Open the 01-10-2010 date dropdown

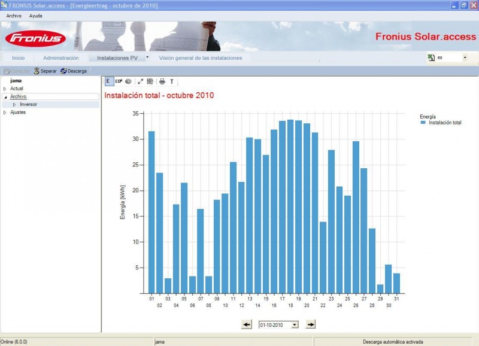[295, 325]
